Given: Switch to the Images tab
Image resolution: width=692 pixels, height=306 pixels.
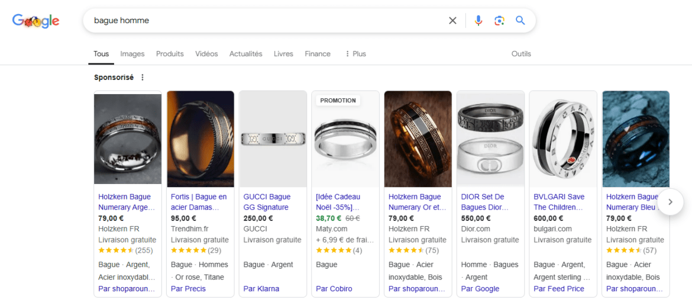Looking at the screenshot, I should pos(132,54).
